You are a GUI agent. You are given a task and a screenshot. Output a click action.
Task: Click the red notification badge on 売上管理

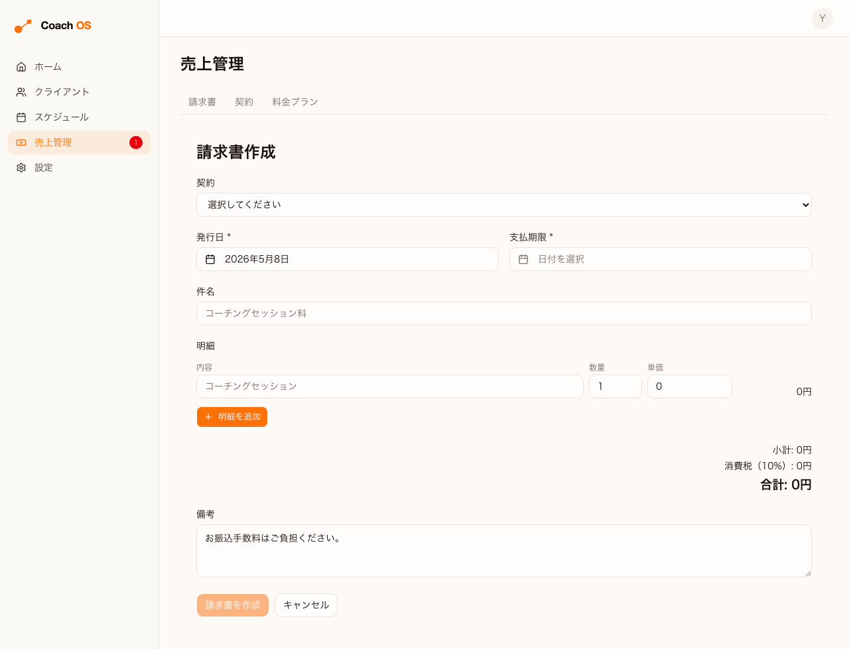coord(136,143)
